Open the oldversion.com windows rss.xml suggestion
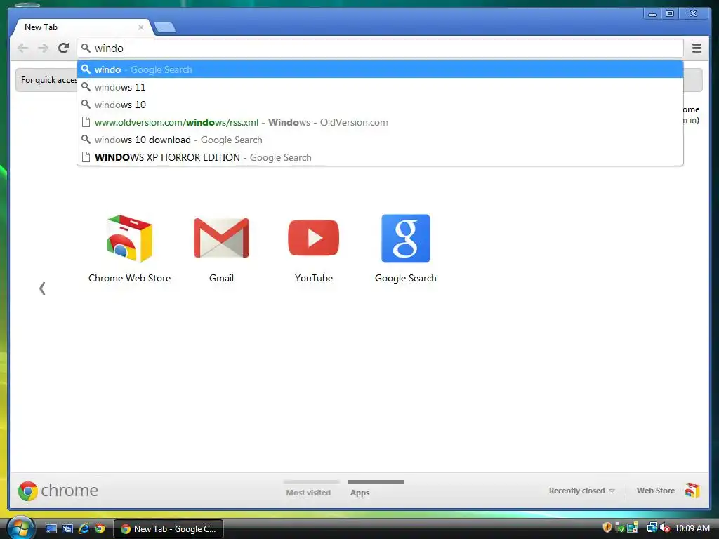This screenshot has height=539, width=719. coord(380,122)
